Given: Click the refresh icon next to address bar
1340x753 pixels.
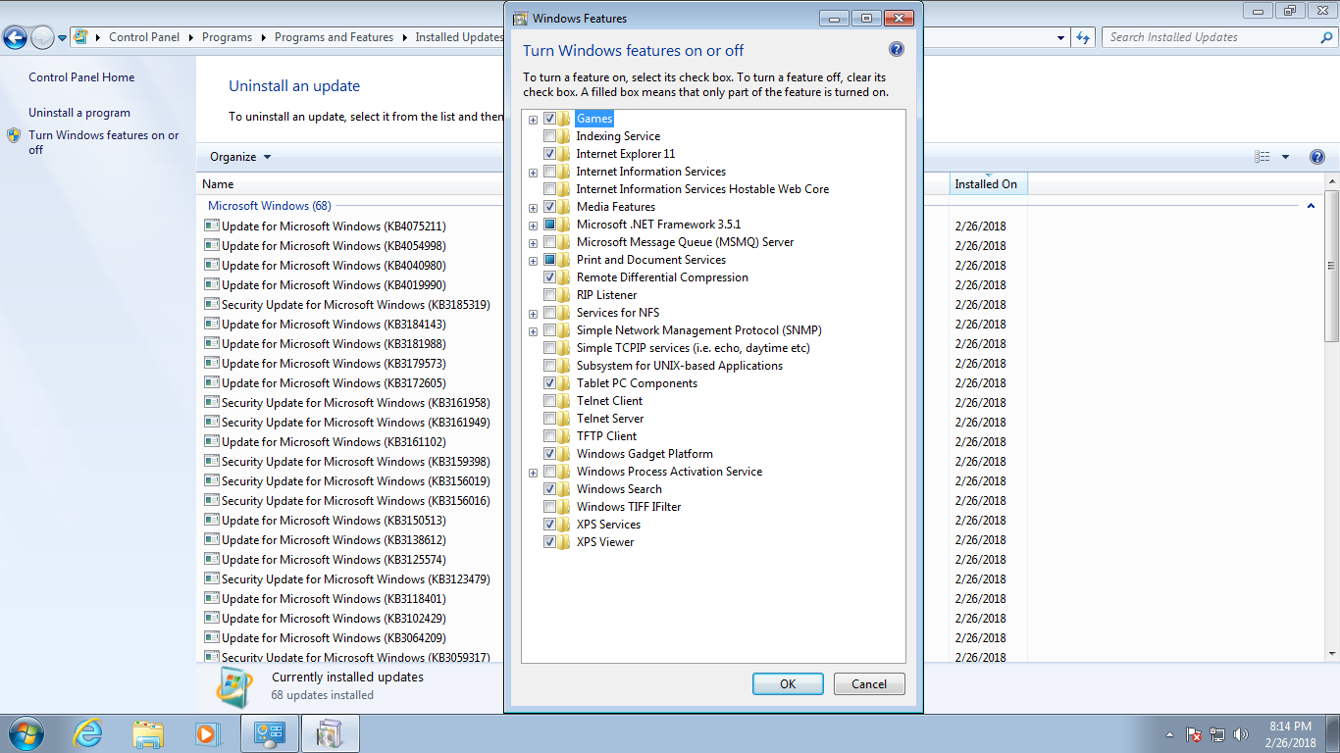Looking at the screenshot, I should pyautogui.click(x=1083, y=37).
